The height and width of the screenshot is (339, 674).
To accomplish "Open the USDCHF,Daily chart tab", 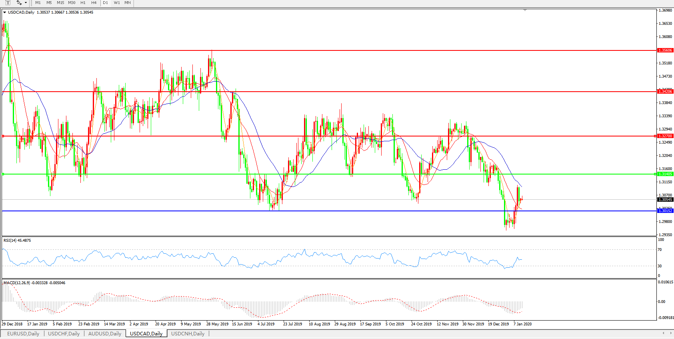I will click(64, 334).
